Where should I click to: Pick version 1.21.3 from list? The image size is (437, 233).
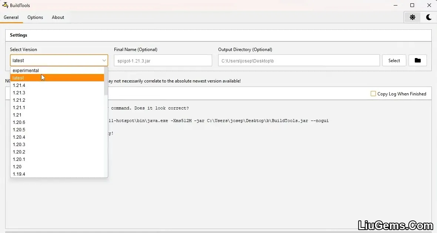click(x=57, y=93)
